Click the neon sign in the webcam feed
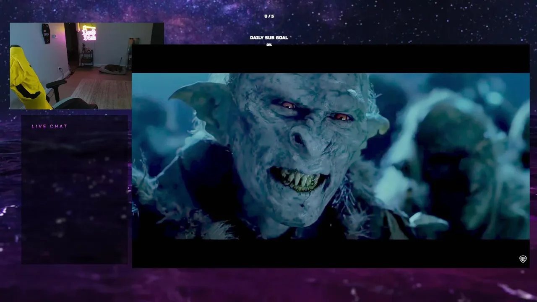The width and height of the screenshot is (537, 302). tap(89, 34)
